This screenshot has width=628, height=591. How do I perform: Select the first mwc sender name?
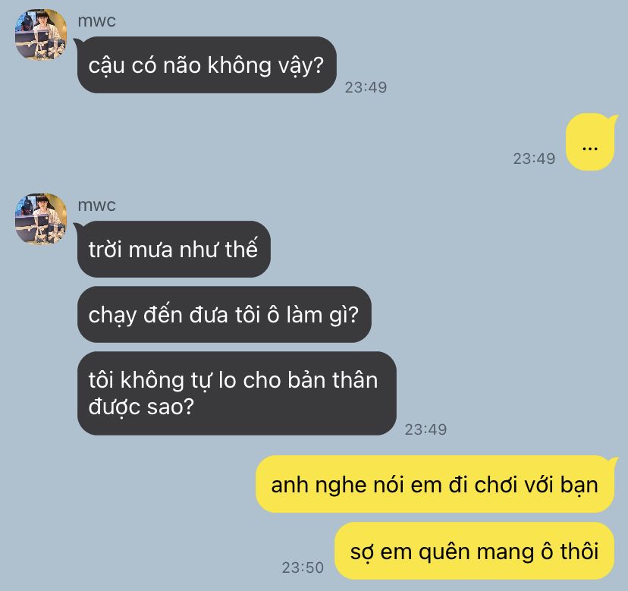click(96, 20)
